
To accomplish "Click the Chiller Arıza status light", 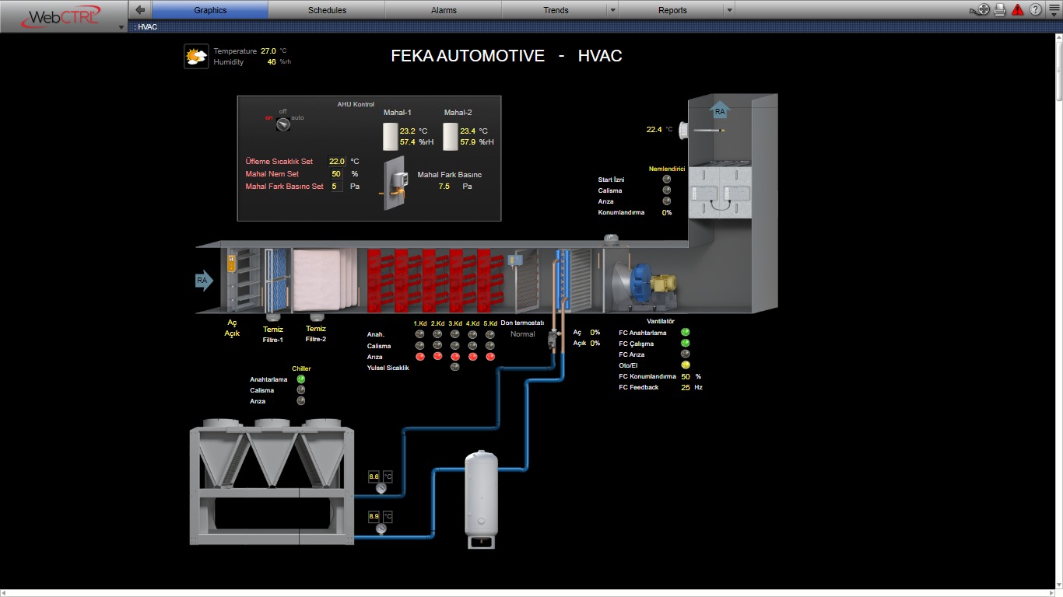I will (x=301, y=401).
